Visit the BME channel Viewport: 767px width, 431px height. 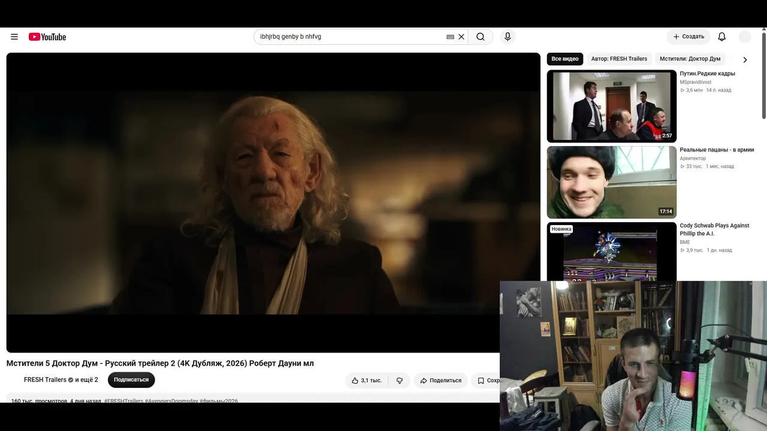click(x=685, y=242)
